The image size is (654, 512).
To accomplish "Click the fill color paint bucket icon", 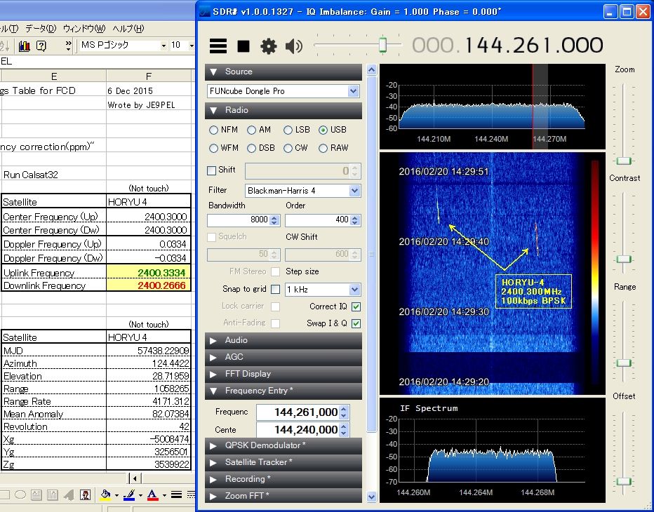I will point(105,494).
